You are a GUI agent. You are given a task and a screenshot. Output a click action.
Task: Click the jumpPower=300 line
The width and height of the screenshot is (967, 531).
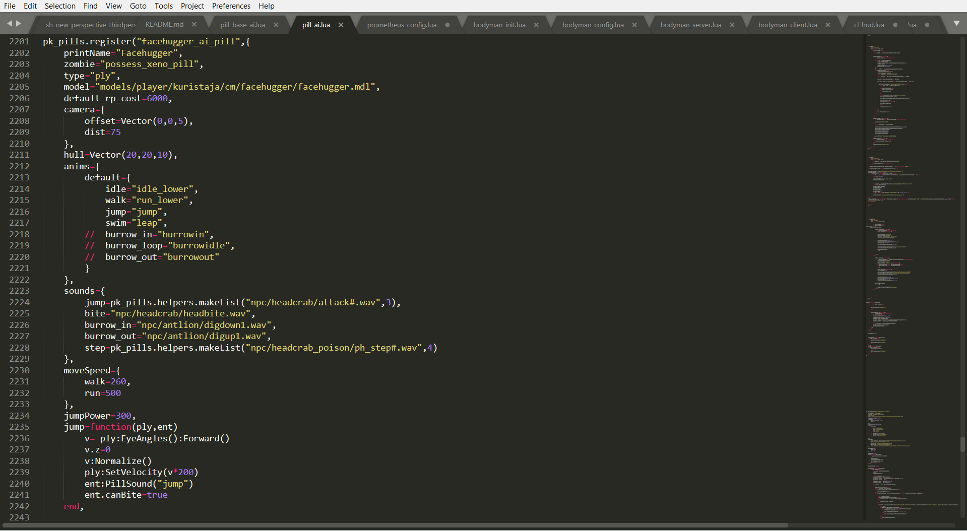click(100, 416)
